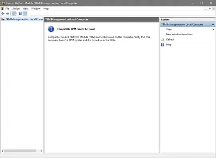Close the inner MDI child window

point(214,9)
